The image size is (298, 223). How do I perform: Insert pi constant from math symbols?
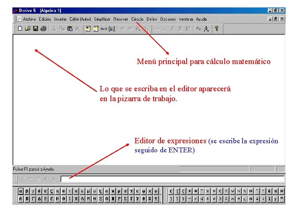pyautogui.click(x=276, y=191)
